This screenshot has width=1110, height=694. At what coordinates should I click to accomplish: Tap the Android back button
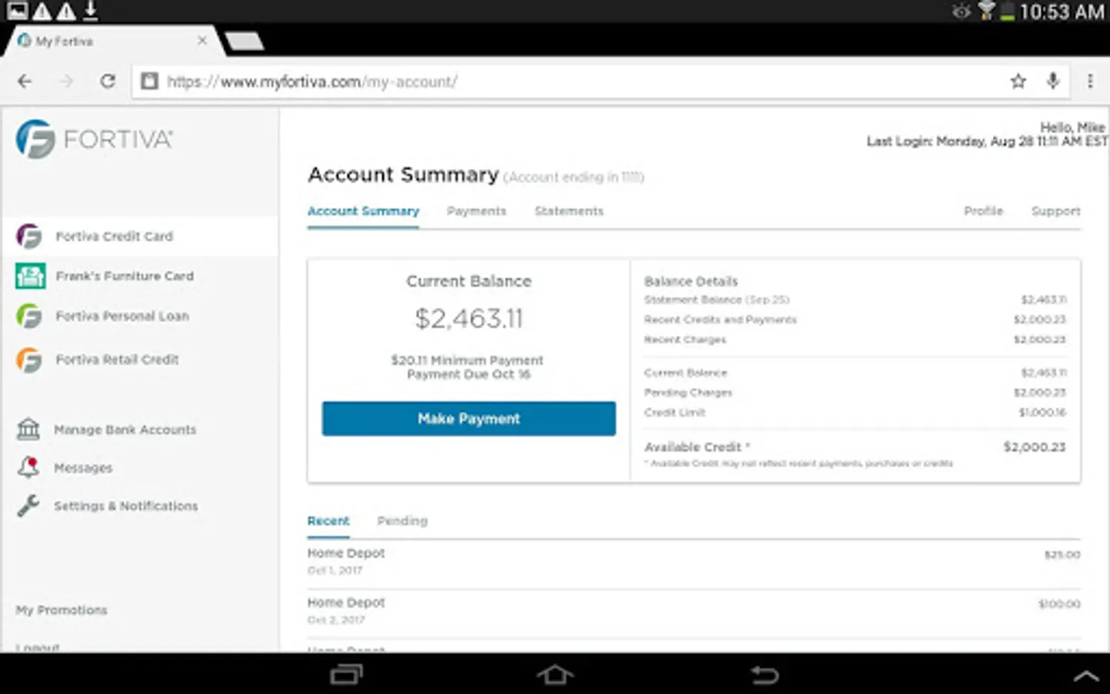[x=765, y=675]
